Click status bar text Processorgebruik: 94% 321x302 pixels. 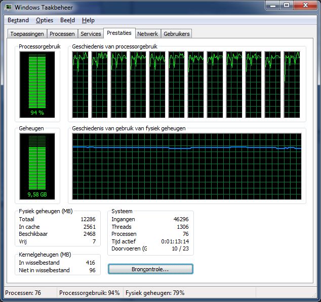click(89, 292)
